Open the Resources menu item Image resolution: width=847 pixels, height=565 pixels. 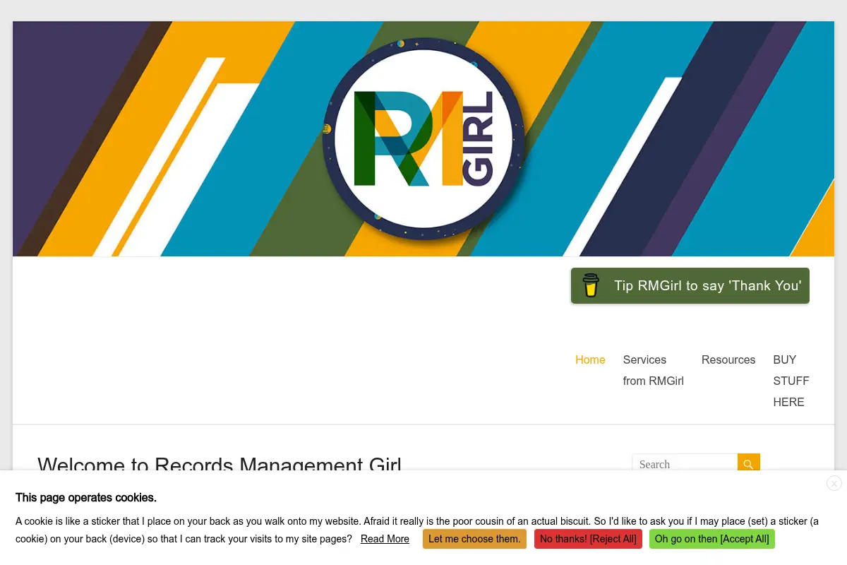728,359
